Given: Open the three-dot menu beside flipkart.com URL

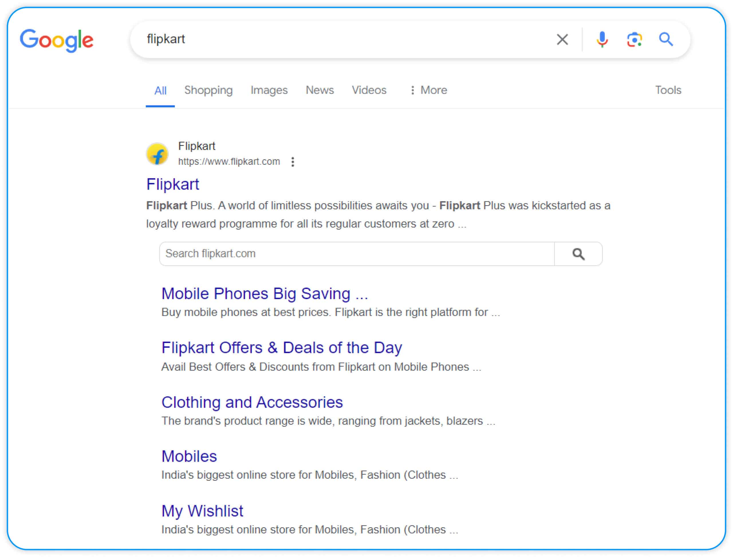Looking at the screenshot, I should pos(293,162).
